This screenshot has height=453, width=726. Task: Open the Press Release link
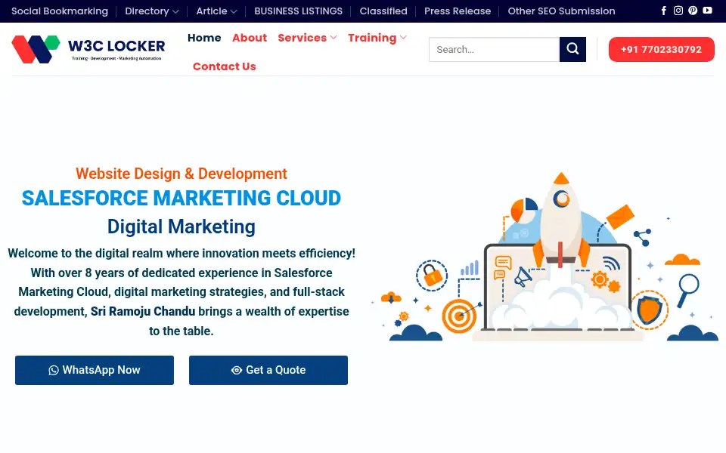tap(458, 11)
